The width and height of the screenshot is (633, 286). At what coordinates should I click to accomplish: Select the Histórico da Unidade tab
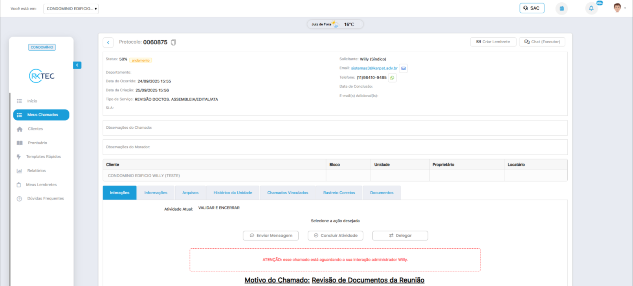click(233, 193)
